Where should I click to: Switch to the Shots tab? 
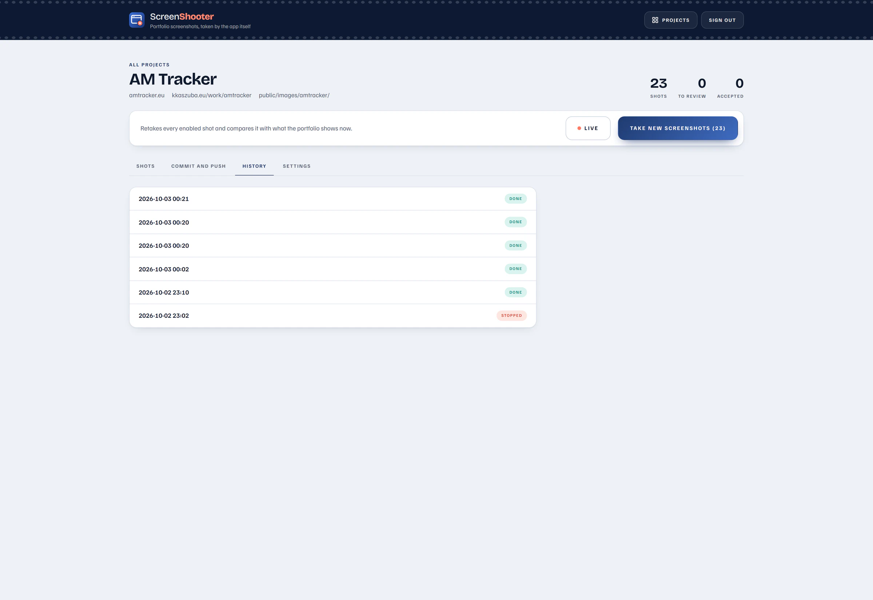click(x=145, y=166)
